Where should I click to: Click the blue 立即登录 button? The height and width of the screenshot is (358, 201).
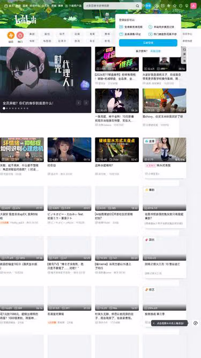tap(148, 43)
